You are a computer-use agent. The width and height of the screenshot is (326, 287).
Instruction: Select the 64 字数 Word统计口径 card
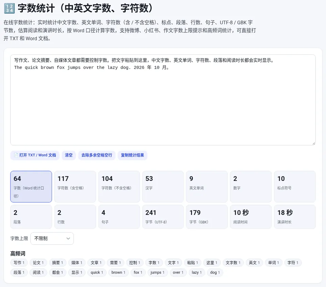tap(31, 186)
